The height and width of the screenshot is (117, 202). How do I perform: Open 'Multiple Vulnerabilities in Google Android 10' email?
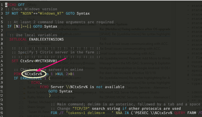pos(135,68)
